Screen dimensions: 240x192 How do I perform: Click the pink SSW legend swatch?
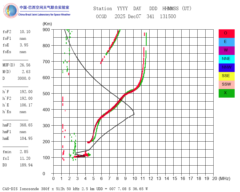[226, 85]
